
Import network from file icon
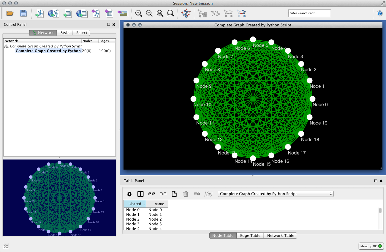tap(39, 13)
